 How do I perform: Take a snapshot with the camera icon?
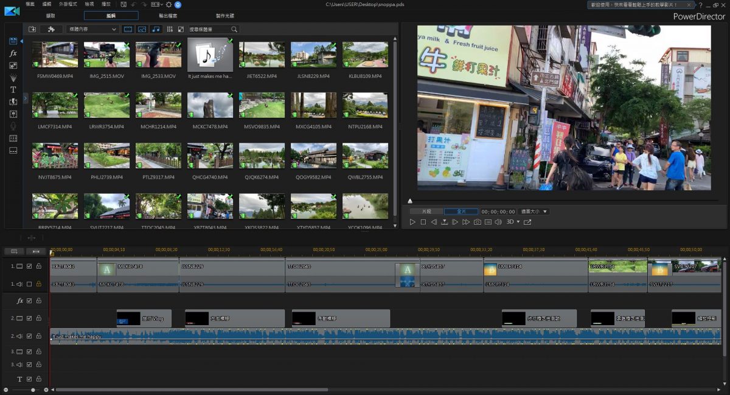(x=477, y=222)
